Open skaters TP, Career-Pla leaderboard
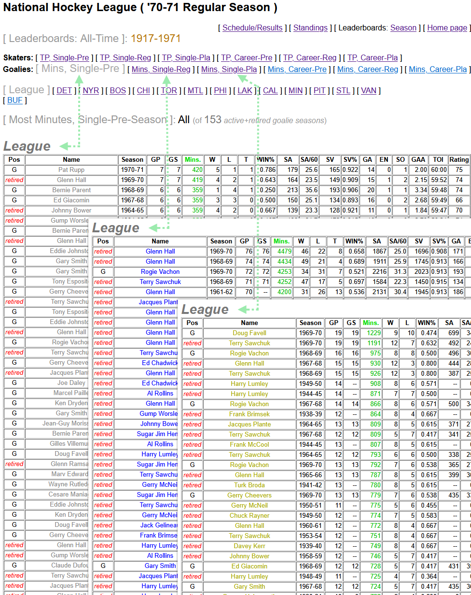Viewport: 471px width, 595px height. [x=373, y=58]
